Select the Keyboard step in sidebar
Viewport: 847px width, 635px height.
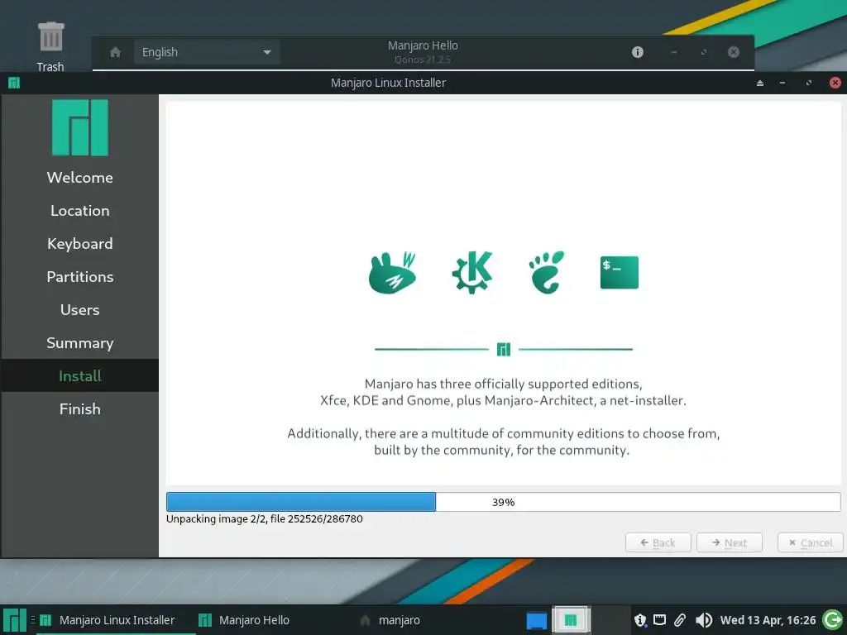80,244
